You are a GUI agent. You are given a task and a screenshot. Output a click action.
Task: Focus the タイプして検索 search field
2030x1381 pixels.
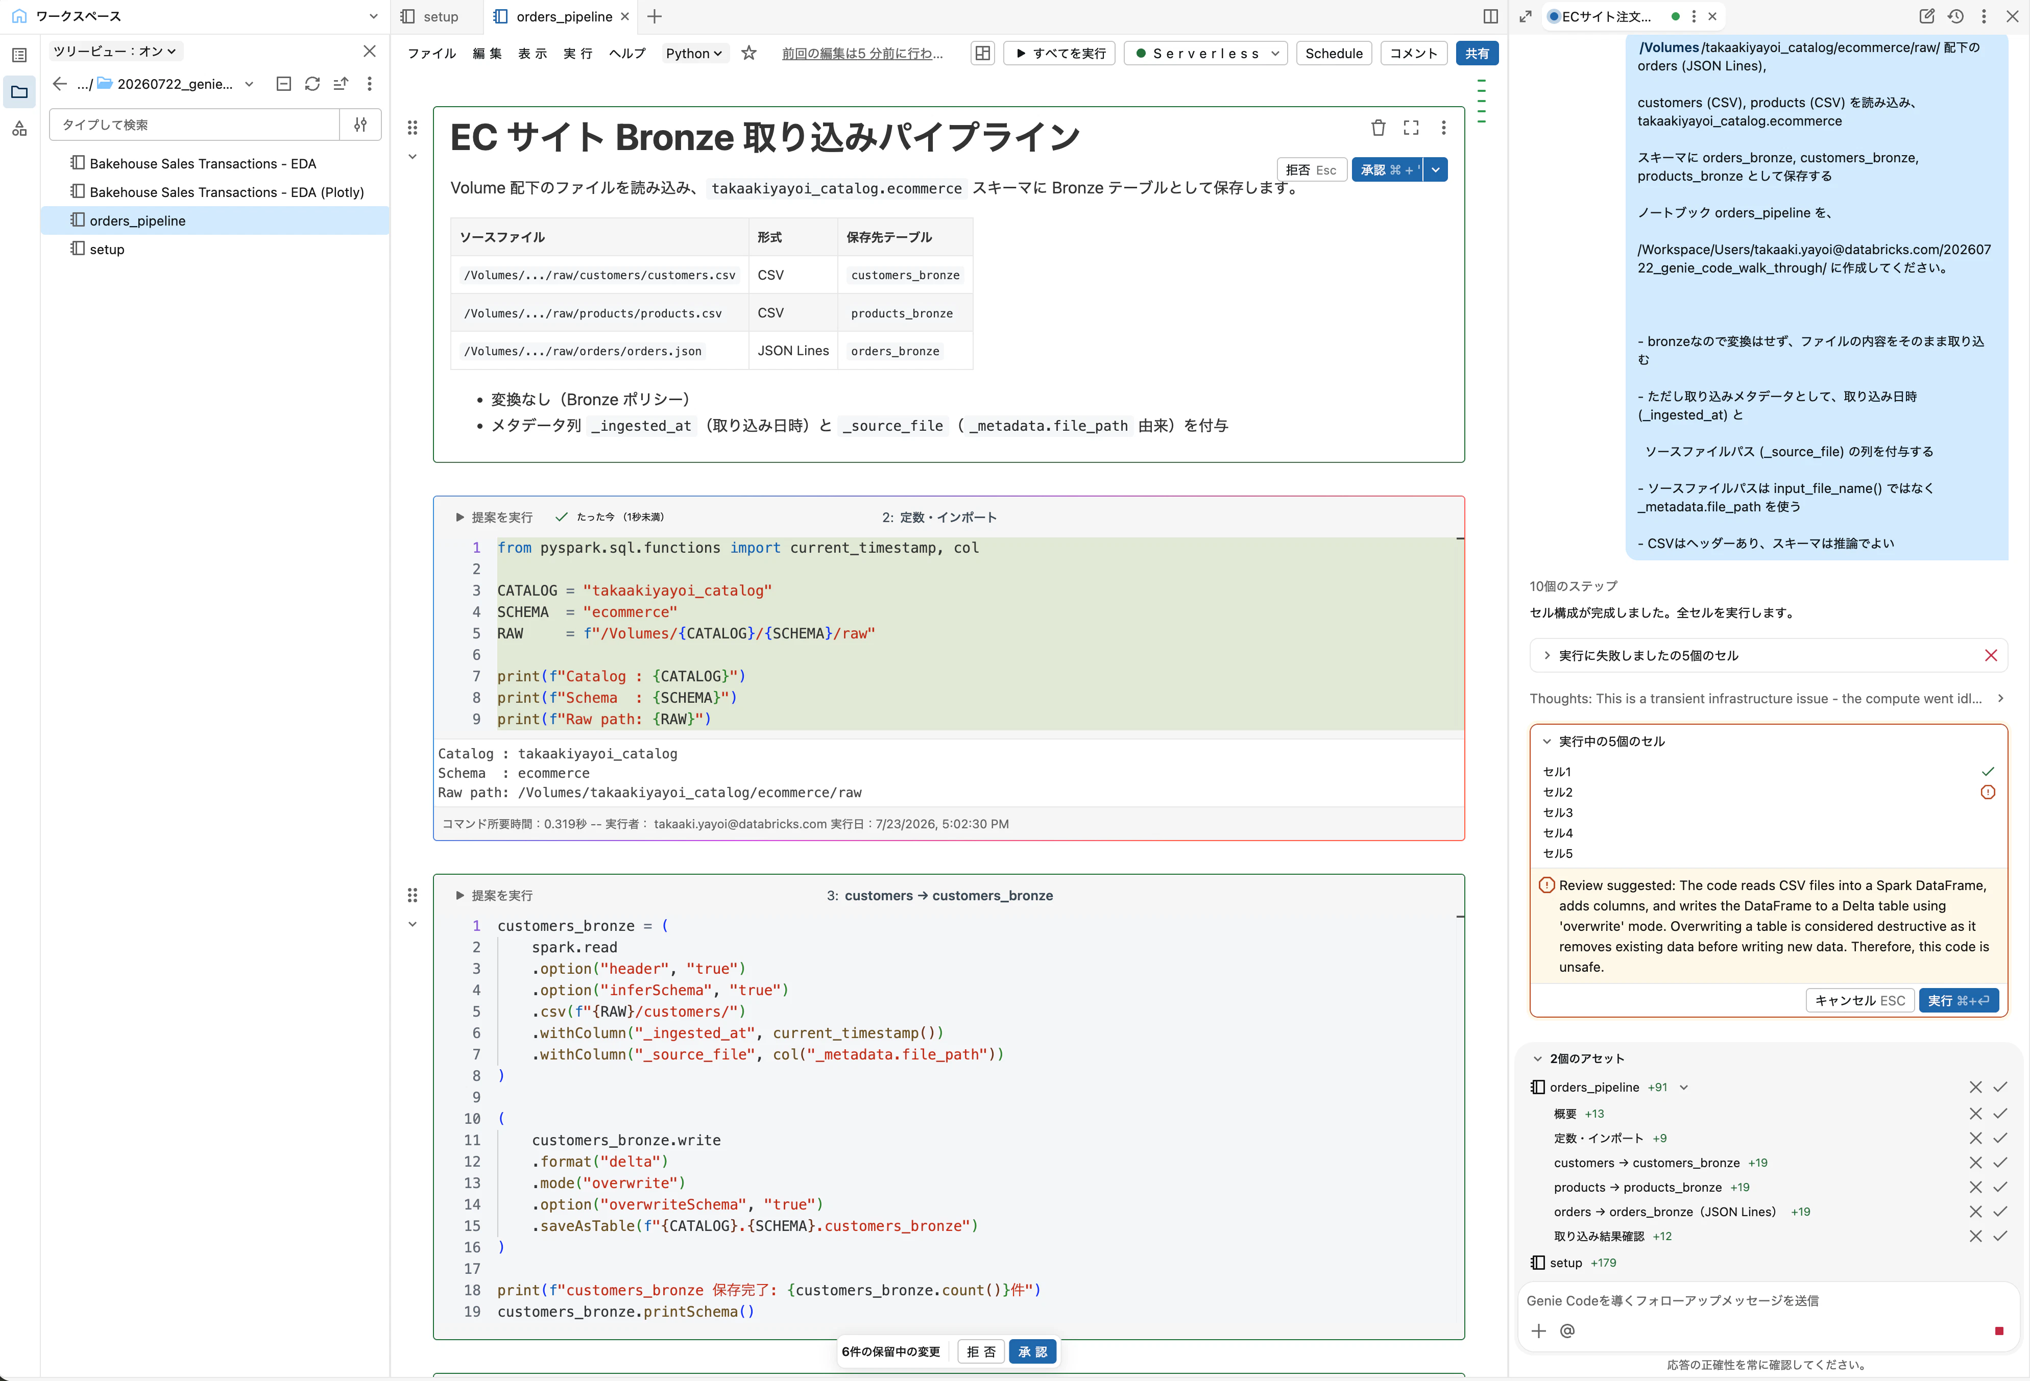click(x=194, y=125)
